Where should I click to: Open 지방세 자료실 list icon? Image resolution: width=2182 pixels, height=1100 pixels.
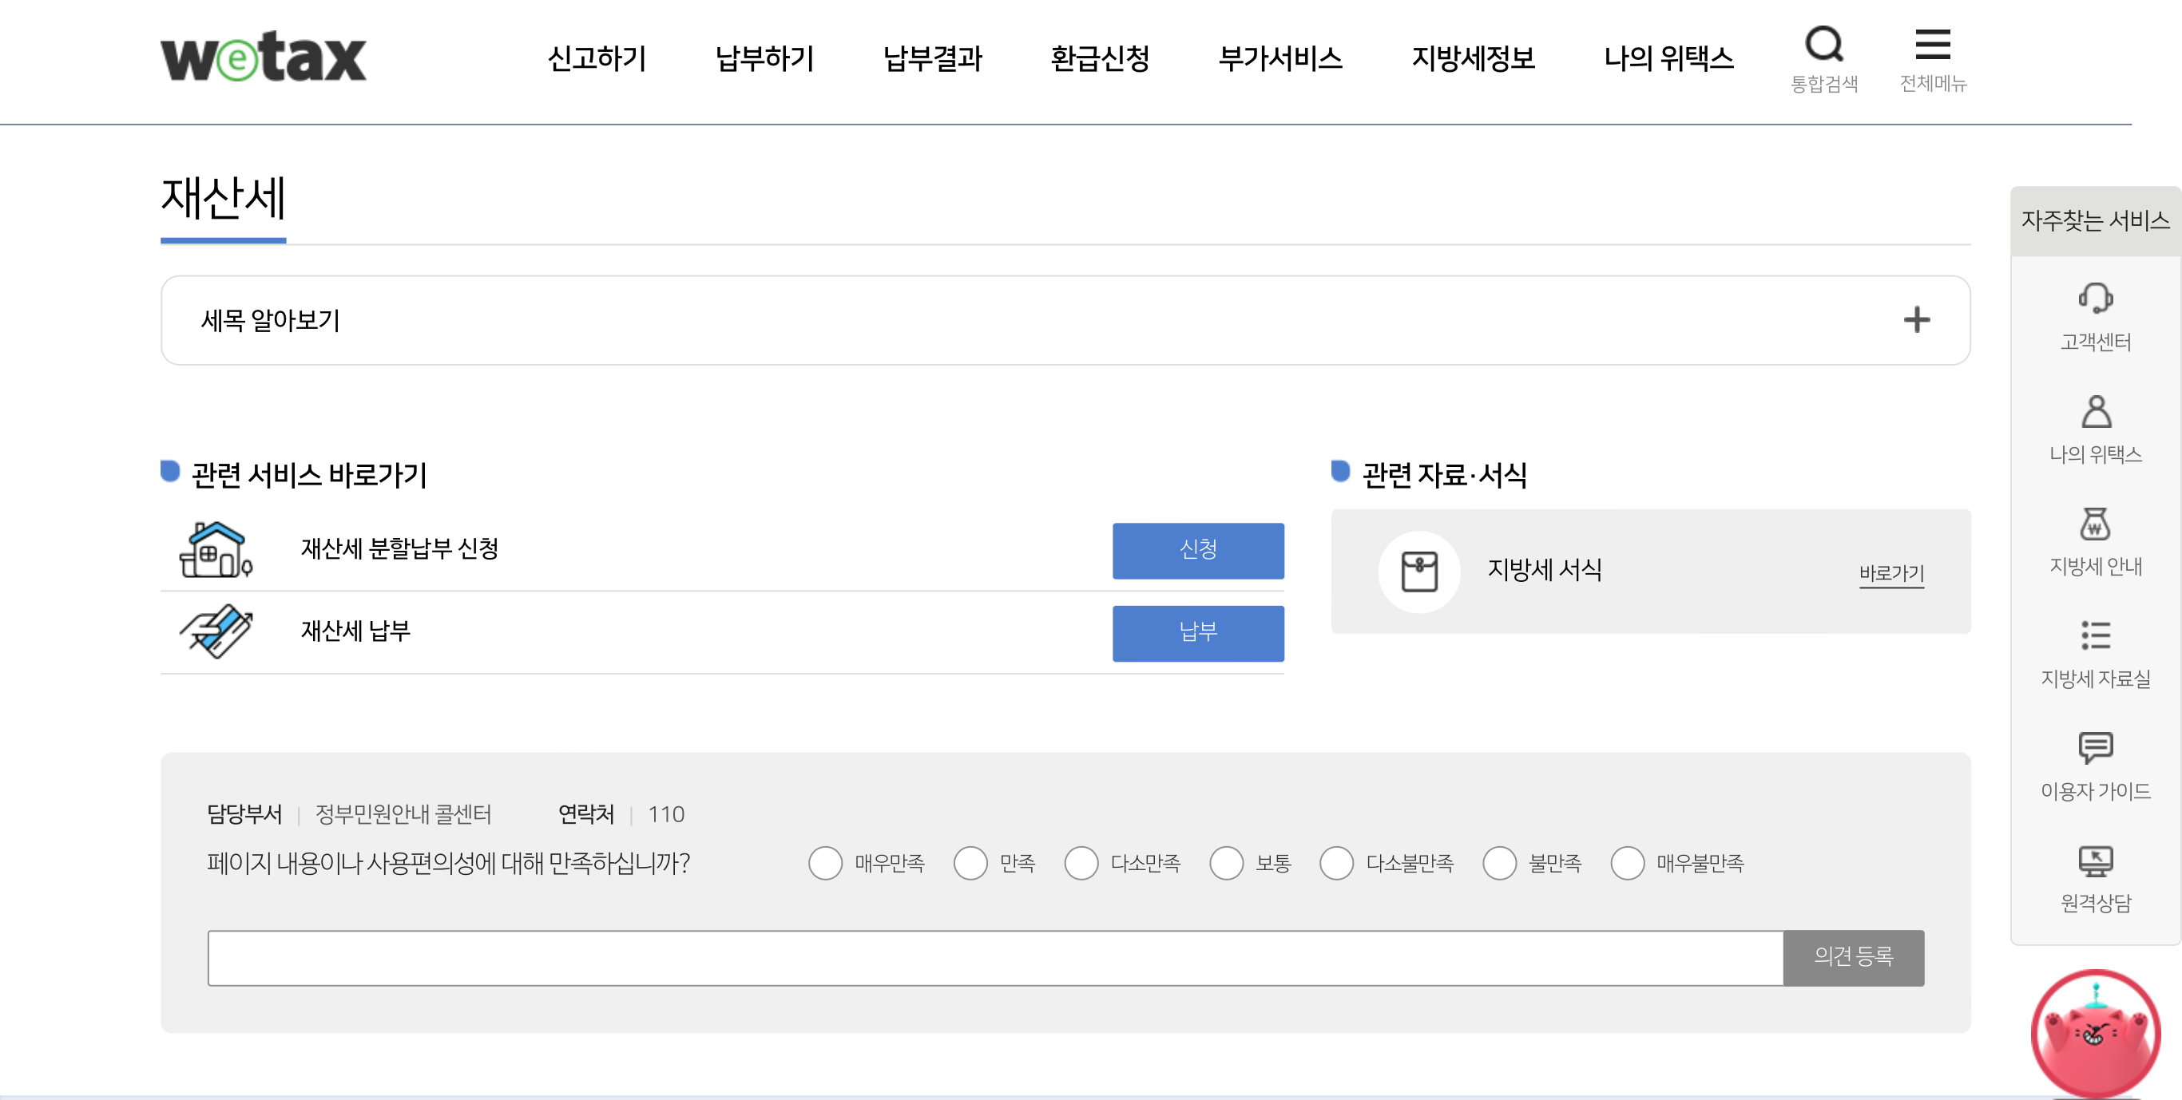(2095, 636)
